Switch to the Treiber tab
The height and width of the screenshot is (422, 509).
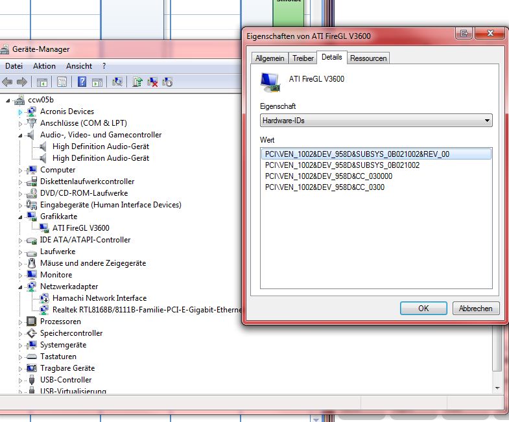click(303, 58)
